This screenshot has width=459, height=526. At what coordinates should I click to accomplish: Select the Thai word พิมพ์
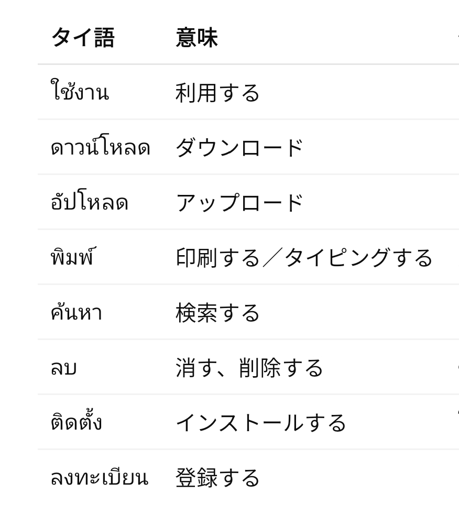[x=73, y=256]
